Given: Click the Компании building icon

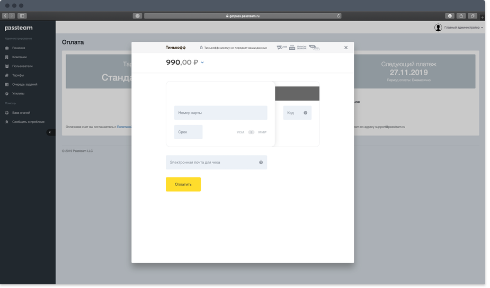Looking at the screenshot, I should [x=7, y=57].
